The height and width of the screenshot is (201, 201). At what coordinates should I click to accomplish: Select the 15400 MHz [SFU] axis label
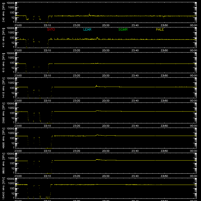click(x=3, y=188)
